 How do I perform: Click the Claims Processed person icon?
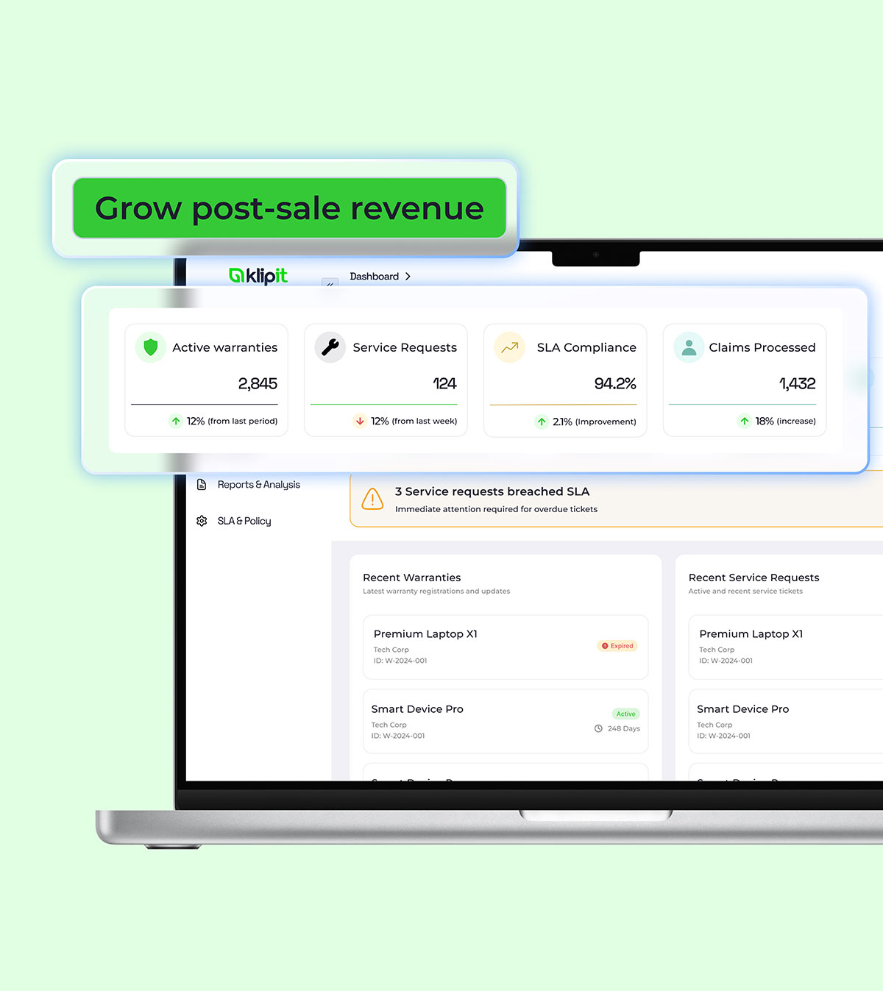689,347
